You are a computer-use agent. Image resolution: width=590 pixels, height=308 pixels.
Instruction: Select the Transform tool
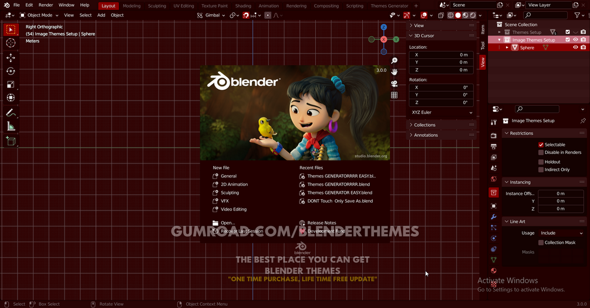pos(11,98)
